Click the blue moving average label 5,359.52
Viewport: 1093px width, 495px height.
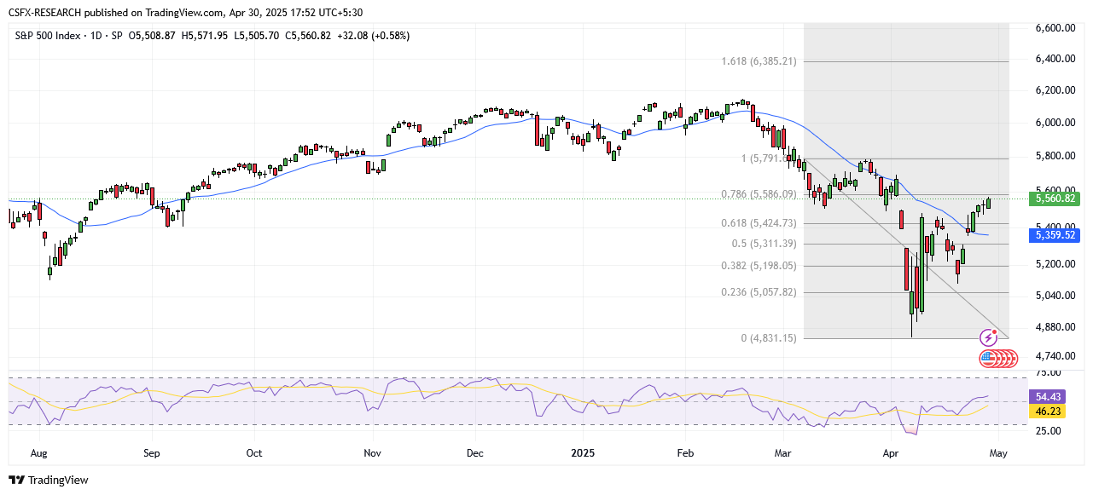coord(1054,235)
